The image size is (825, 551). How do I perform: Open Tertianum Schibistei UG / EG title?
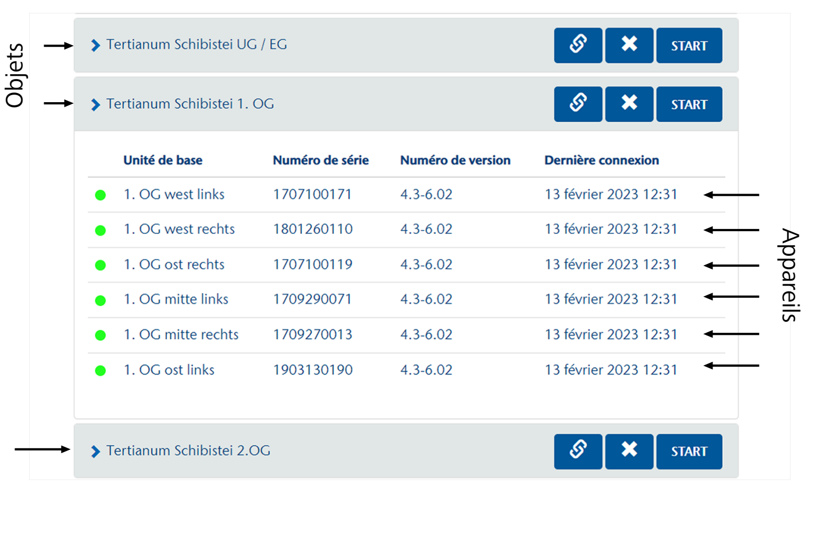[x=196, y=45]
